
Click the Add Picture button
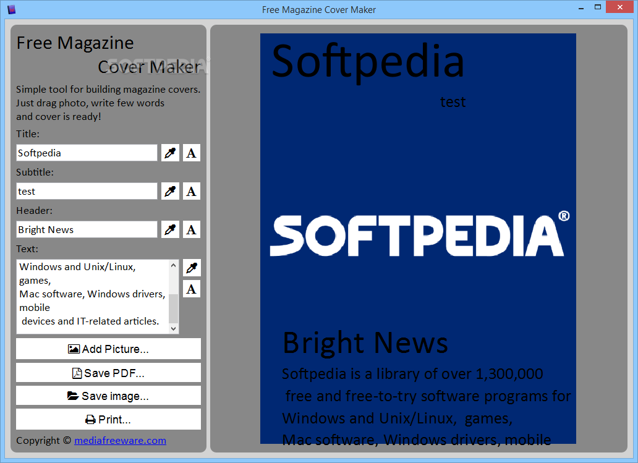pyautogui.click(x=108, y=349)
